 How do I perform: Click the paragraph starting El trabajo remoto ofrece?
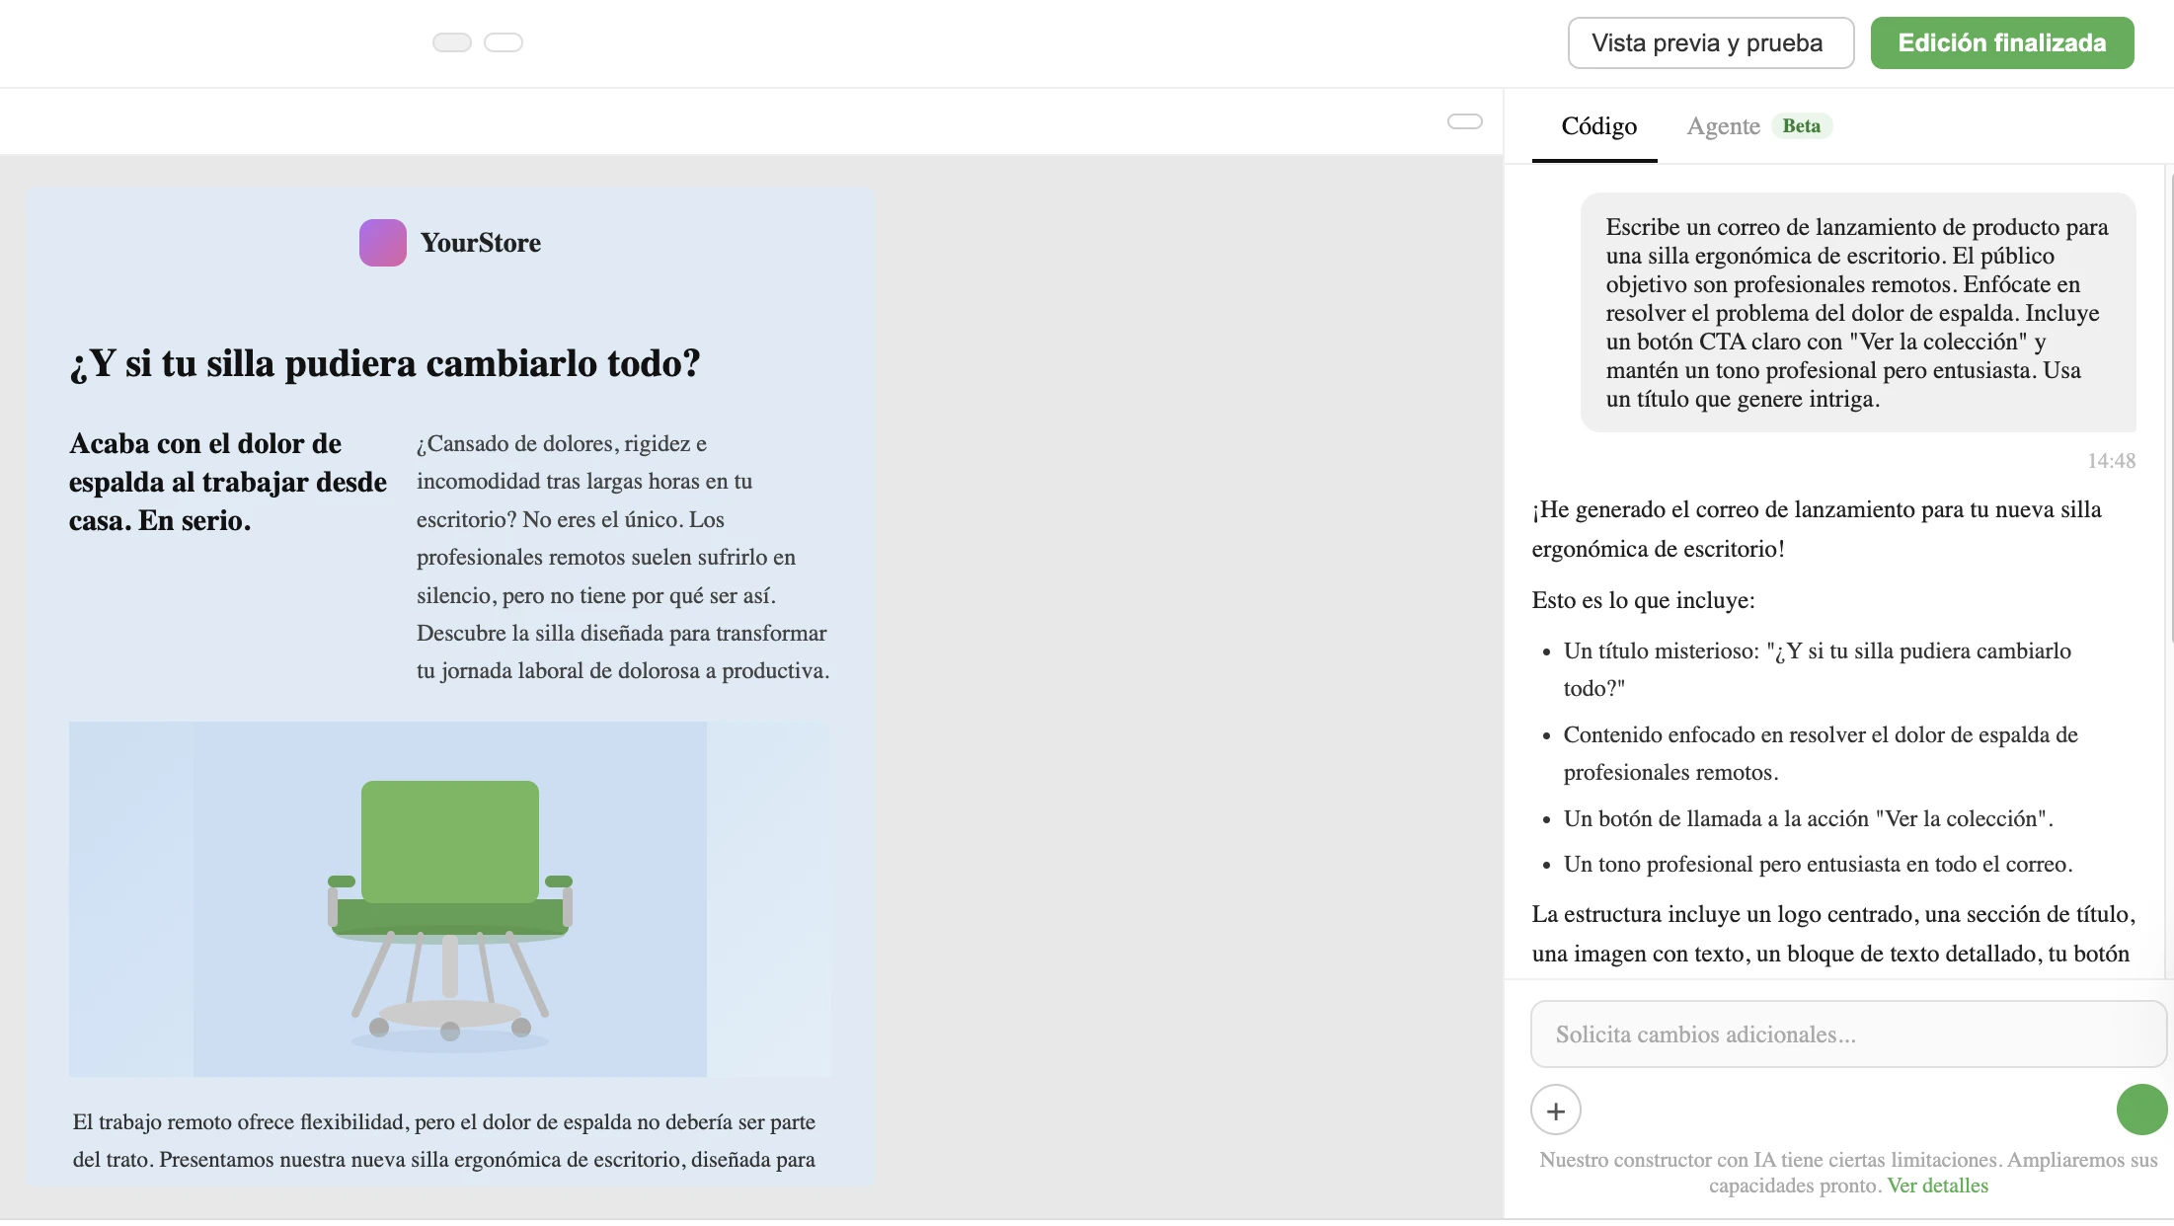(444, 1140)
